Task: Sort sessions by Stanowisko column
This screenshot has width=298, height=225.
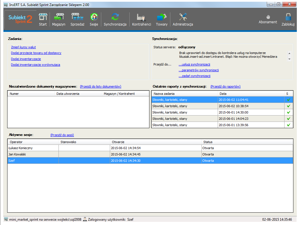Action: pos(84,142)
